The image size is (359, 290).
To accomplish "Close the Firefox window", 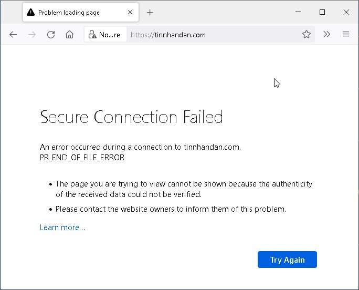I will (346, 12).
